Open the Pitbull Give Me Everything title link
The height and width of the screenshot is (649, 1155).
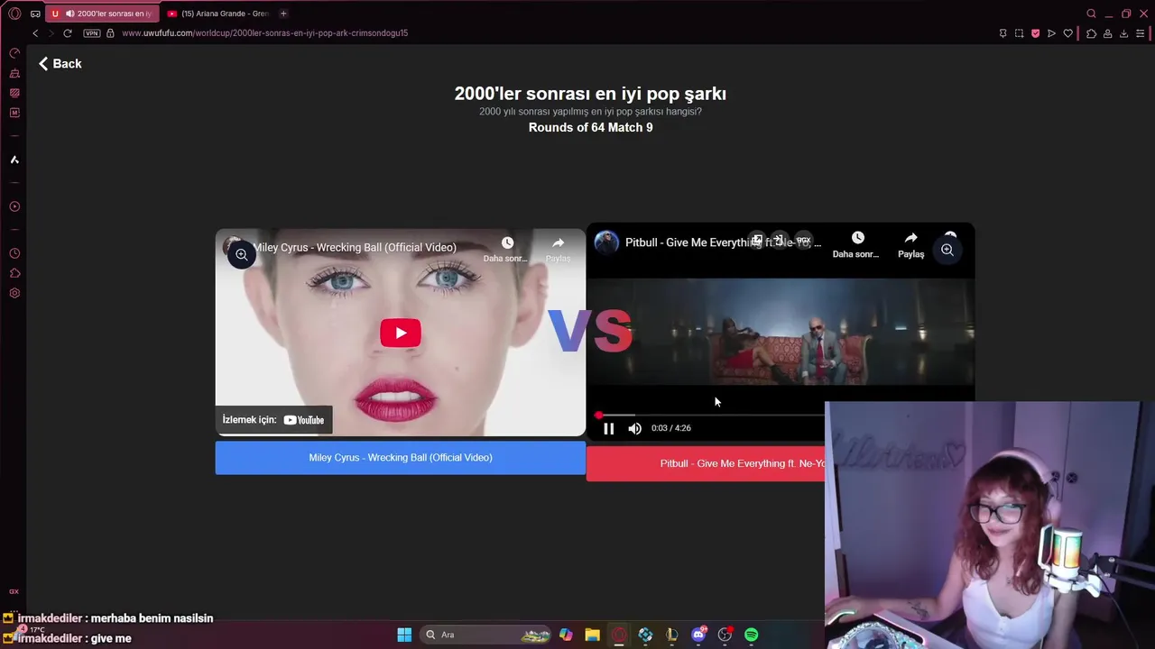pyautogui.click(x=723, y=243)
